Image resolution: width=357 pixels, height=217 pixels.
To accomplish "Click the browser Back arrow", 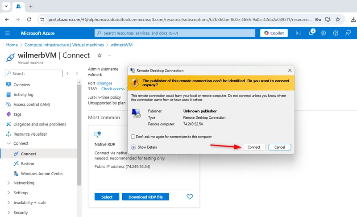I will click(x=7, y=19).
